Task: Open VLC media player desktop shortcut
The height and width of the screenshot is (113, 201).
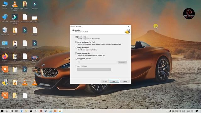Action: tap(15, 6)
